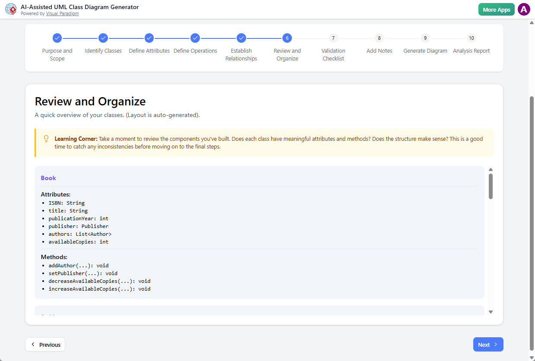Click the class list scrollbar up arrow
This screenshot has width=535, height=361.
click(491, 170)
